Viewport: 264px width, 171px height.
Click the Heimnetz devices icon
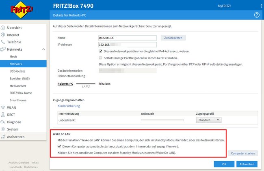coord(3,49)
